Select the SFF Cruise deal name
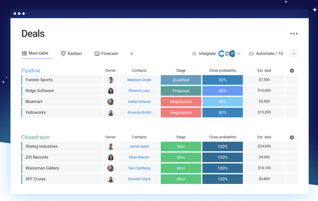 (x=35, y=179)
